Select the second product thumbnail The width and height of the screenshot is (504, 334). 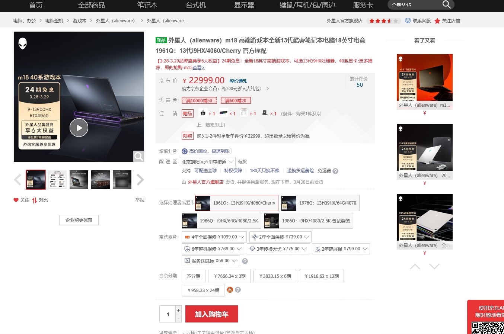(57, 180)
